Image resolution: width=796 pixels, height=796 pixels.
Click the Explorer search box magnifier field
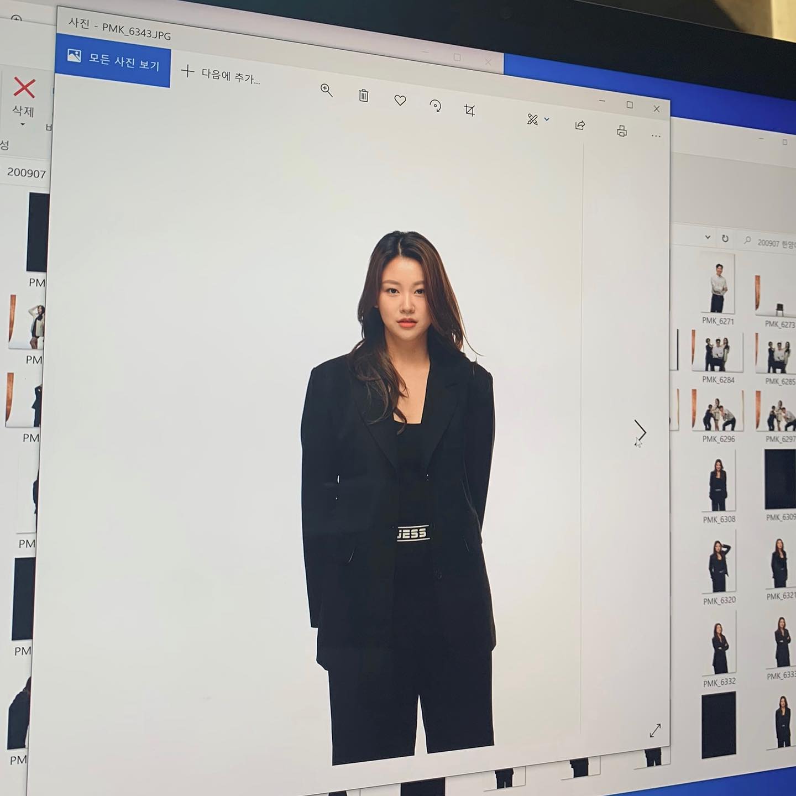coord(768,242)
